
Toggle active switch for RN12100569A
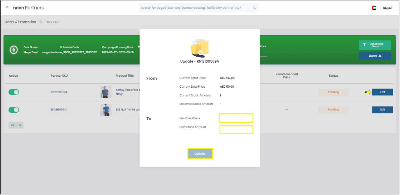pos(14,92)
